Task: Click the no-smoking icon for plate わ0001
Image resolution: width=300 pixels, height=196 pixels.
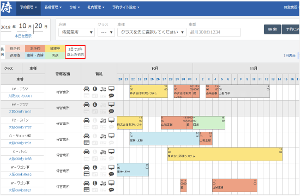Action: pos(103,89)
